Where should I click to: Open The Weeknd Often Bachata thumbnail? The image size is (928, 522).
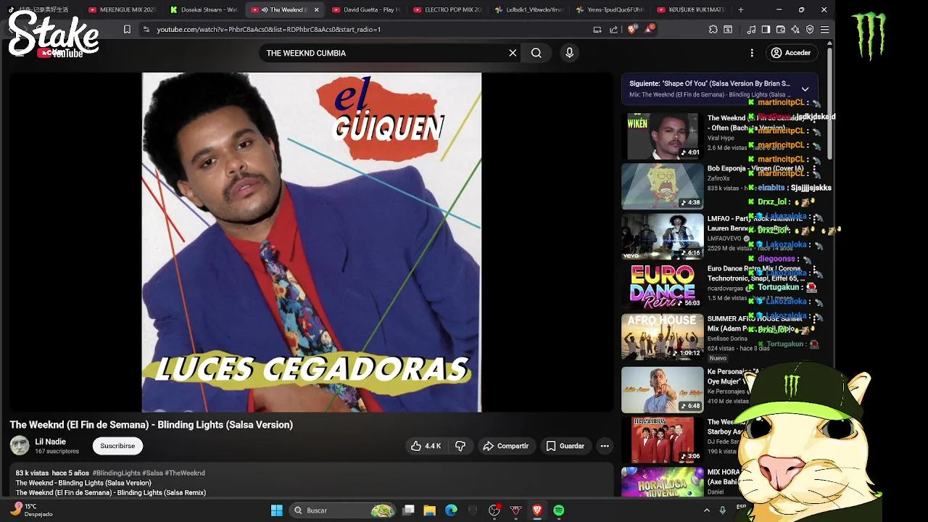[662, 136]
